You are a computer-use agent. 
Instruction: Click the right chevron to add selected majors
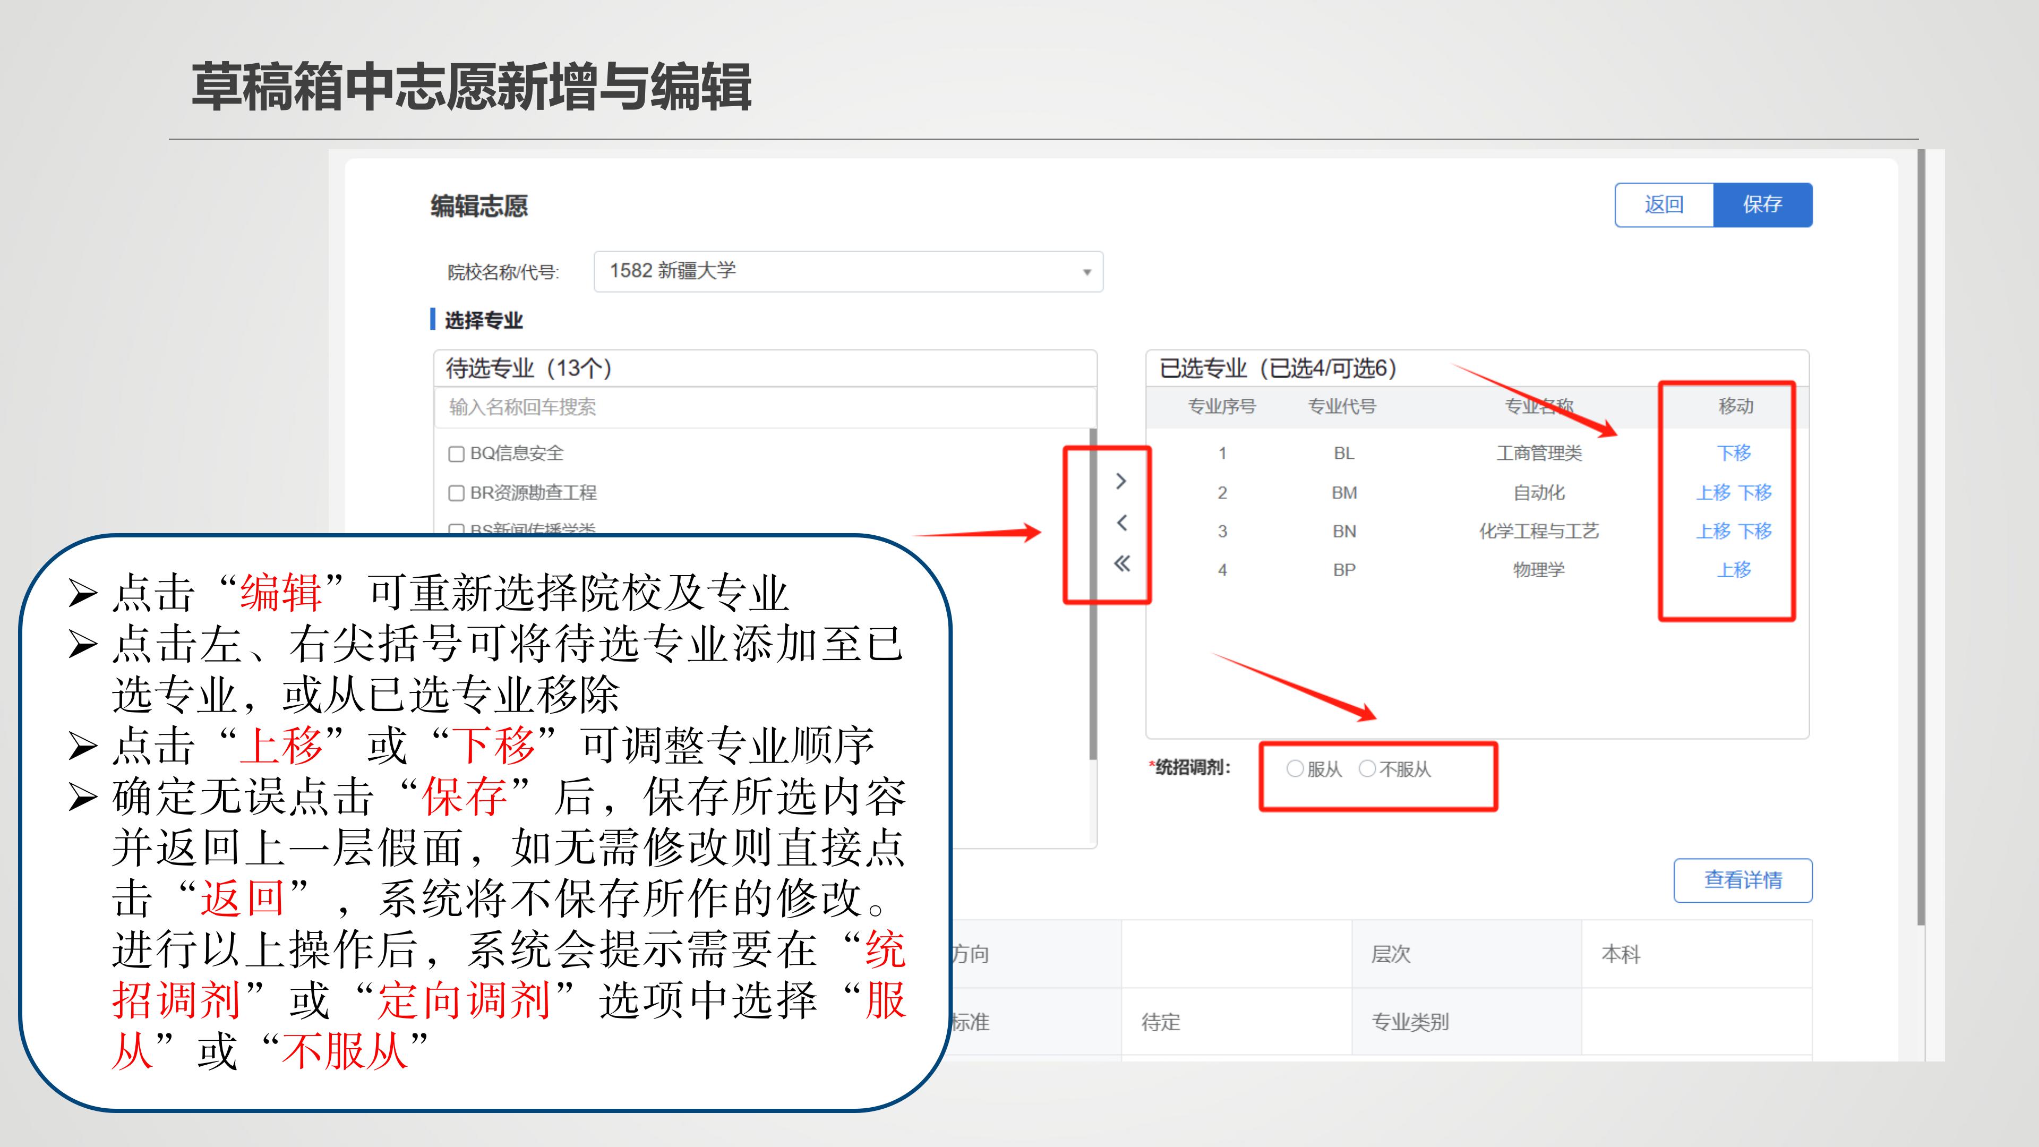point(1121,481)
